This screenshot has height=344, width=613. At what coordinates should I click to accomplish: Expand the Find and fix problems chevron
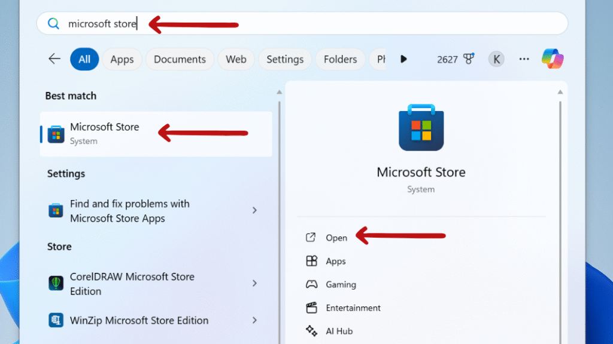254,211
